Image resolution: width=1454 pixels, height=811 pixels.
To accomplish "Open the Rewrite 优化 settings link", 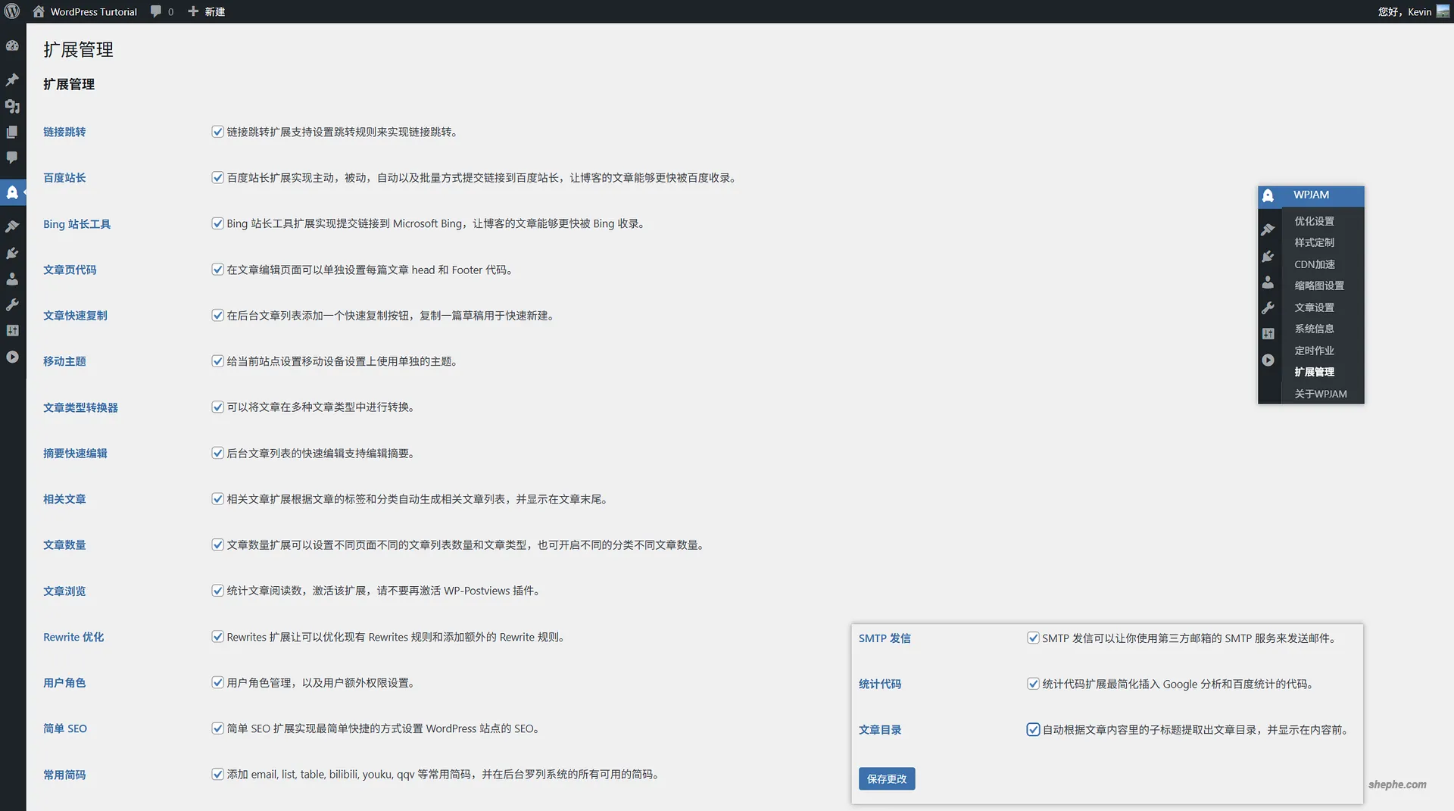I will pos(73,637).
